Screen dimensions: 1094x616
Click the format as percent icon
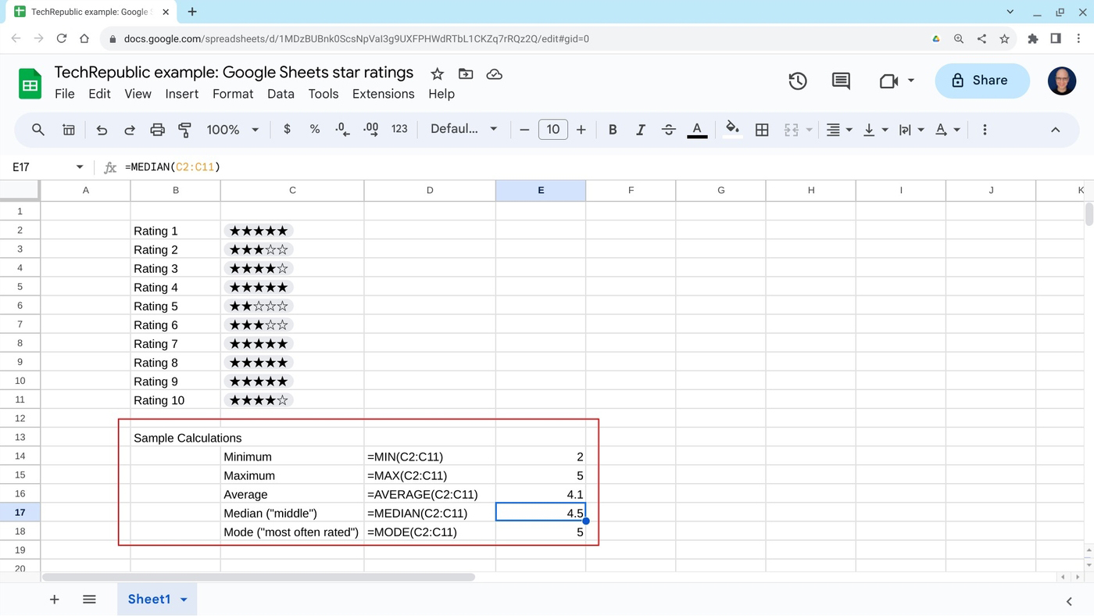(x=315, y=129)
